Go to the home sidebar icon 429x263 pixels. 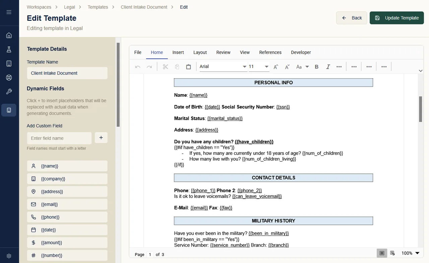[x=9, y=36]
